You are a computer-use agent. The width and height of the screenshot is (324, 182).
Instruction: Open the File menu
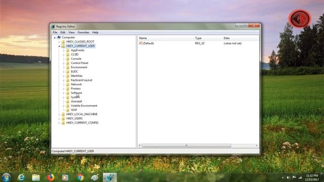coord(55,32)
